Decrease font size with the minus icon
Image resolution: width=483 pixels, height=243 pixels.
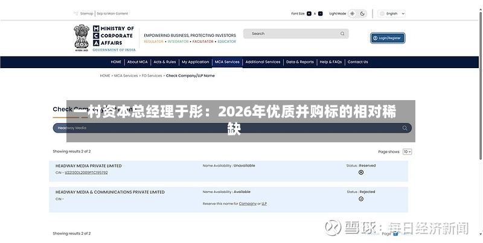[321, 13]
